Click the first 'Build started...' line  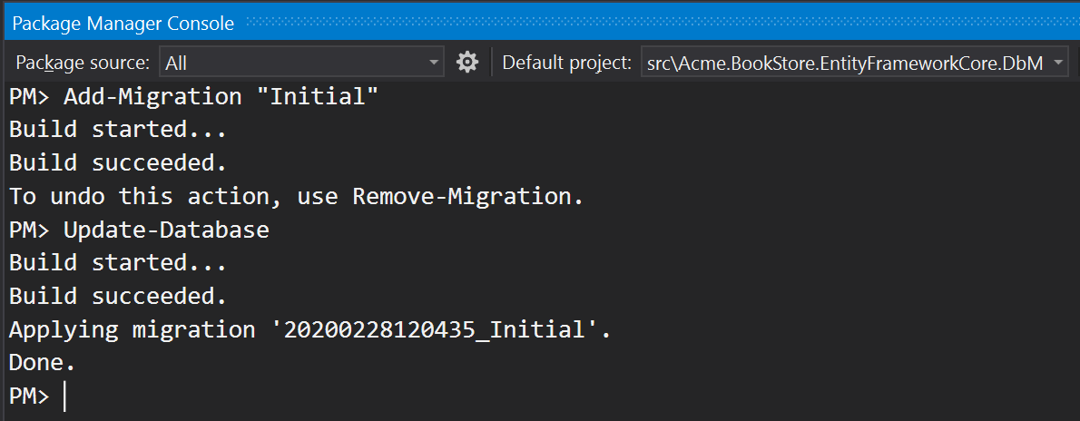117,129
